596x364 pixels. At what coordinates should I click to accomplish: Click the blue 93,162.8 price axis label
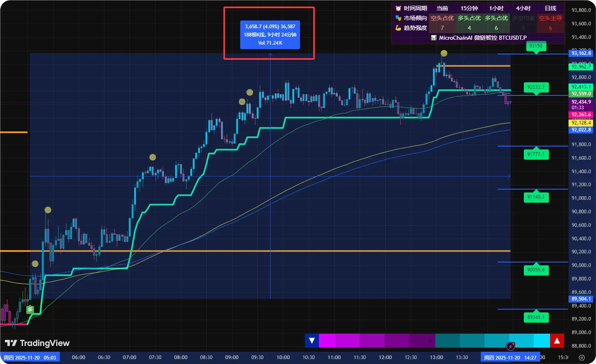(x=581, y=53)
